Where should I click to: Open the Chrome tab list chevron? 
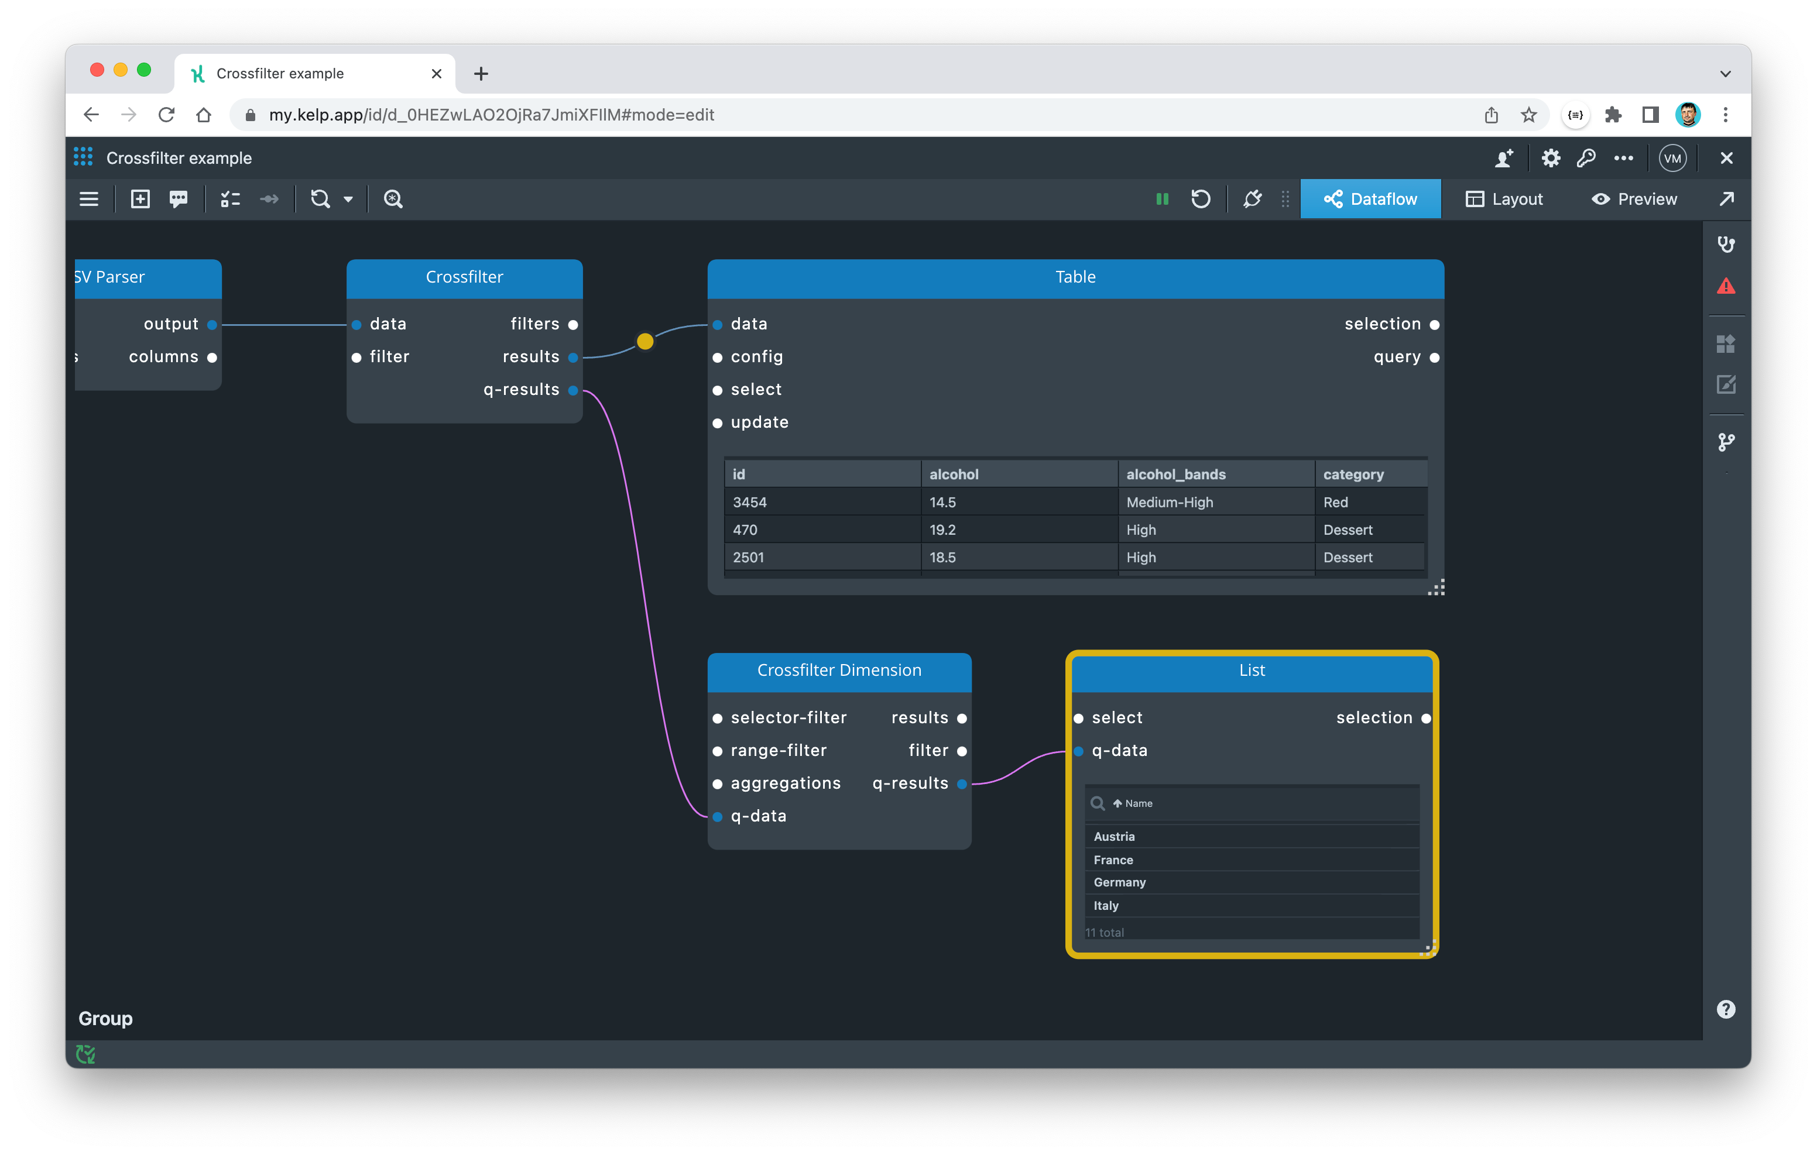[1725, 74]
